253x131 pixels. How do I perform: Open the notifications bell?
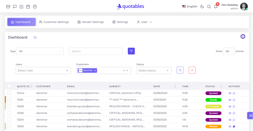pos(216,7)
